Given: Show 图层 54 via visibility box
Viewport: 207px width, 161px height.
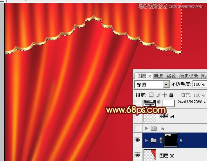Looking at the screenshot, I should click(138, 116).
